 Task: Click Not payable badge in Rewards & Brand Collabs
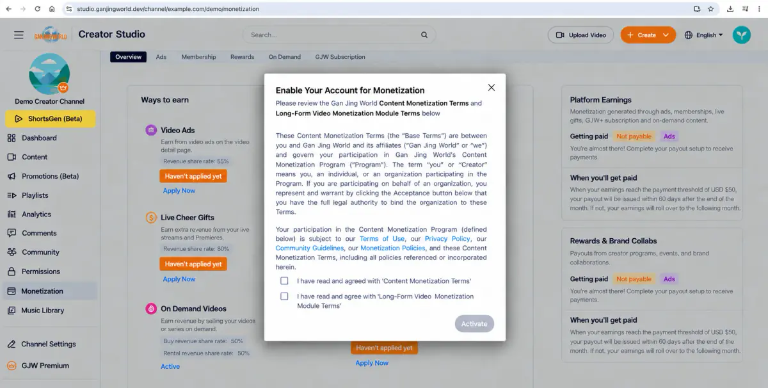click(634, 279)
